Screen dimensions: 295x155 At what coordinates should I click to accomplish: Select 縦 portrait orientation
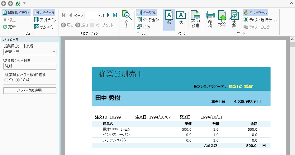click(169, 20)
